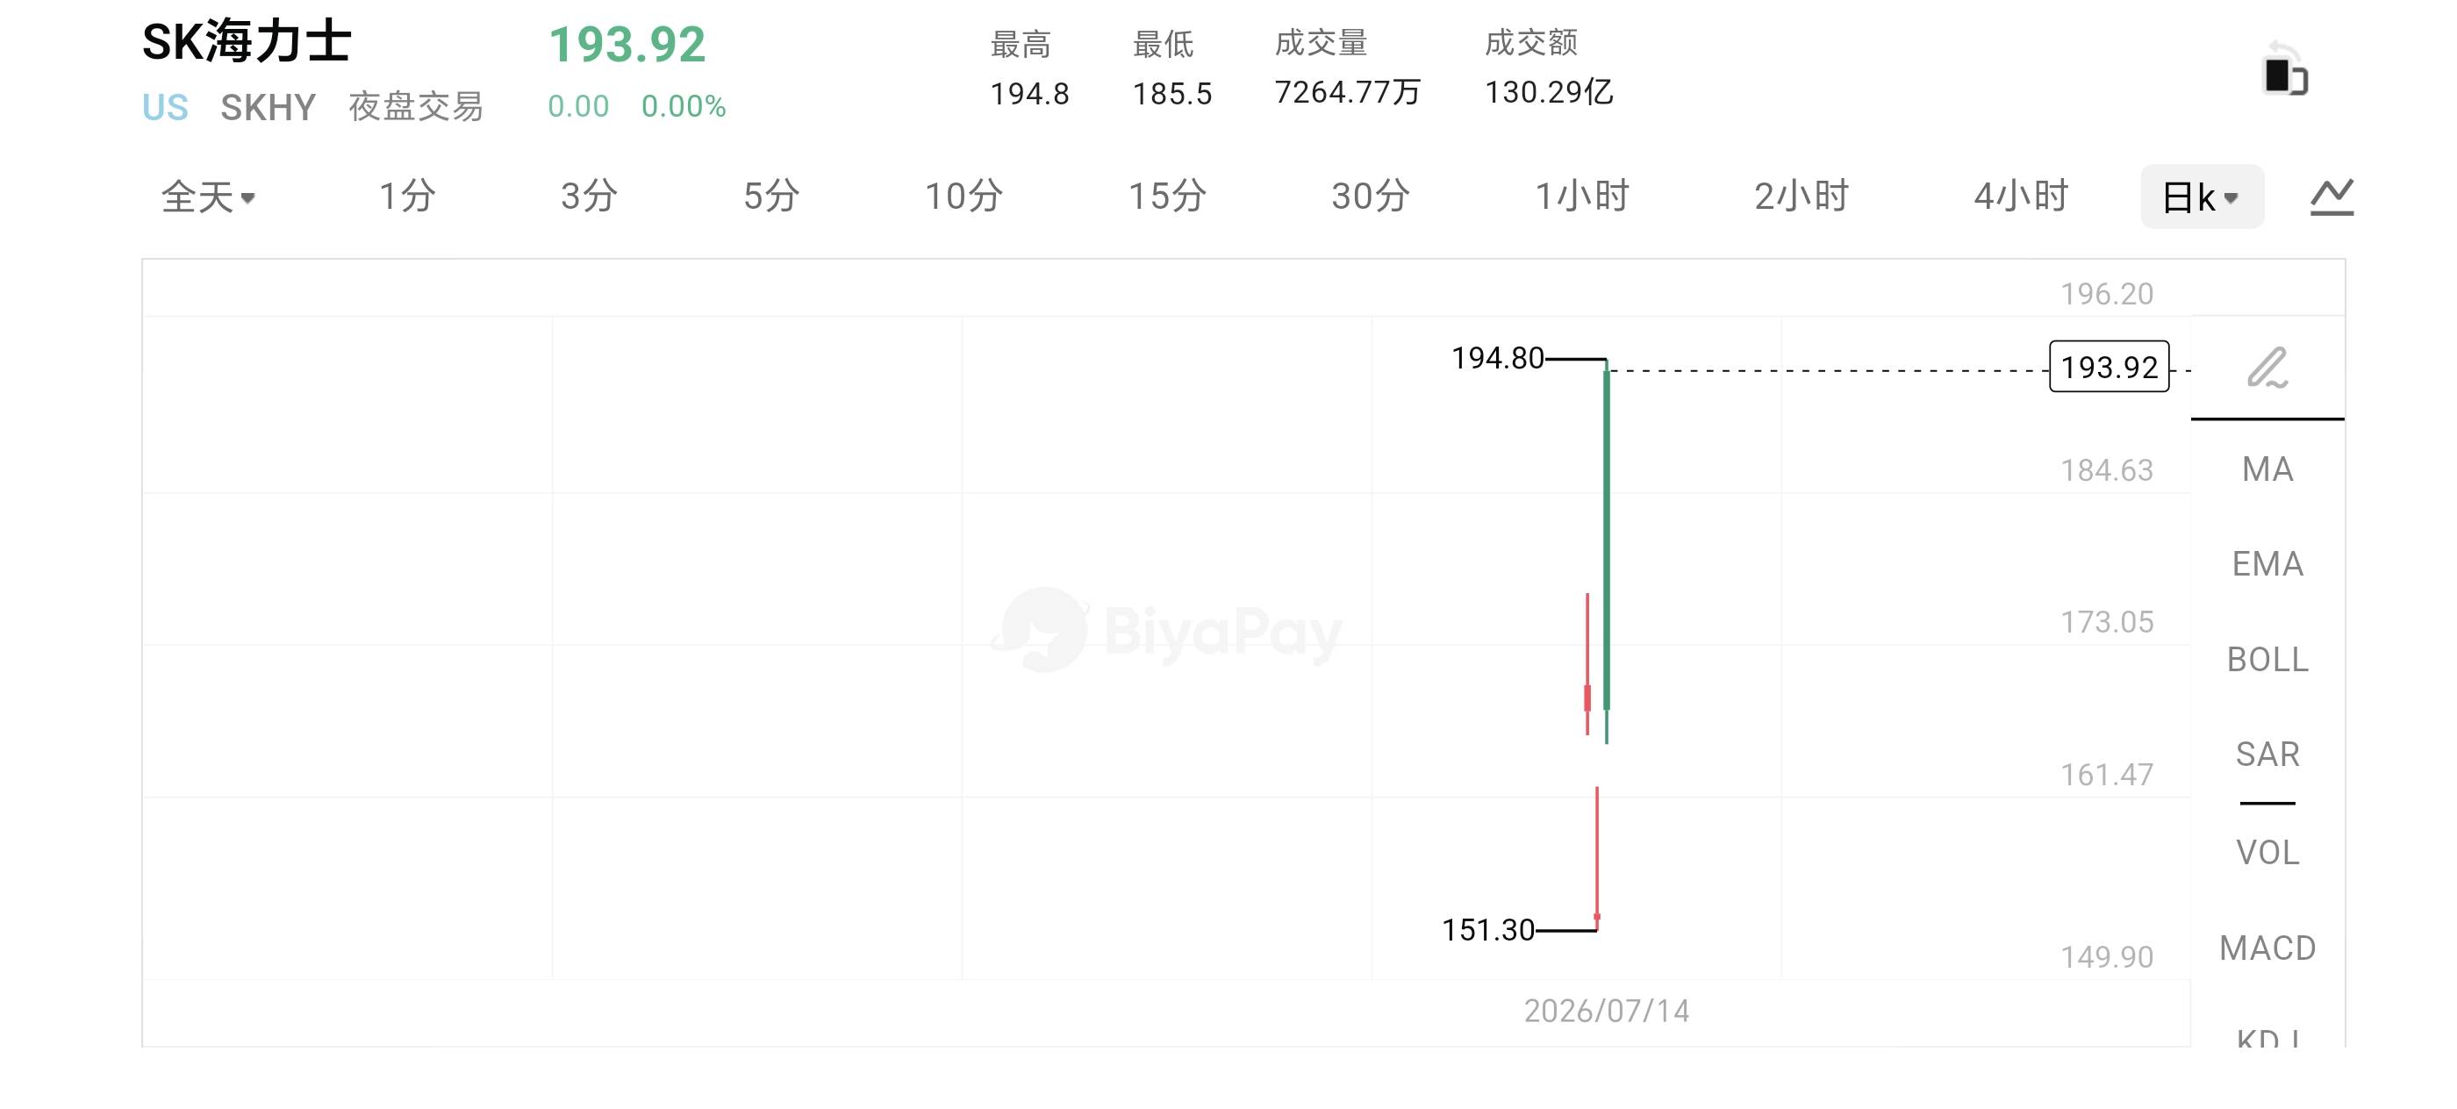Viewport: 2457px width, 1109px height.
Task: Enable the MA indicator
Action: [2267, 469]
